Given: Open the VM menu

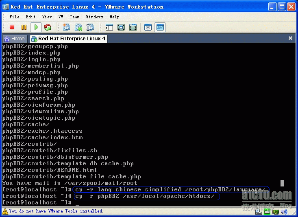Looking at the screenshot, I should [61, 17].
